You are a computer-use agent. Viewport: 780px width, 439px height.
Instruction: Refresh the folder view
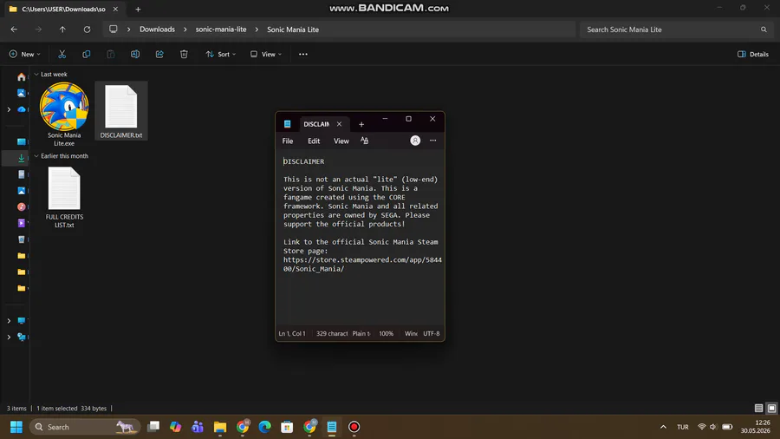pos(87,29)
